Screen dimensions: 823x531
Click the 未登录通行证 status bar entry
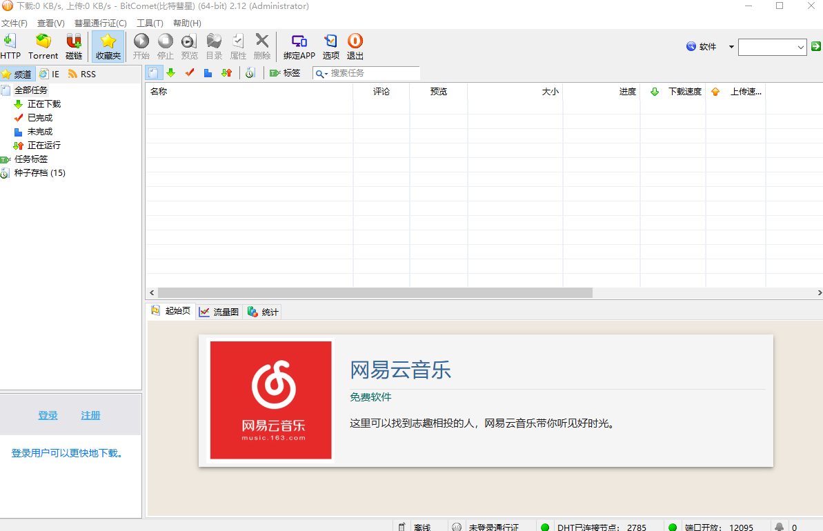pos(493,527)
